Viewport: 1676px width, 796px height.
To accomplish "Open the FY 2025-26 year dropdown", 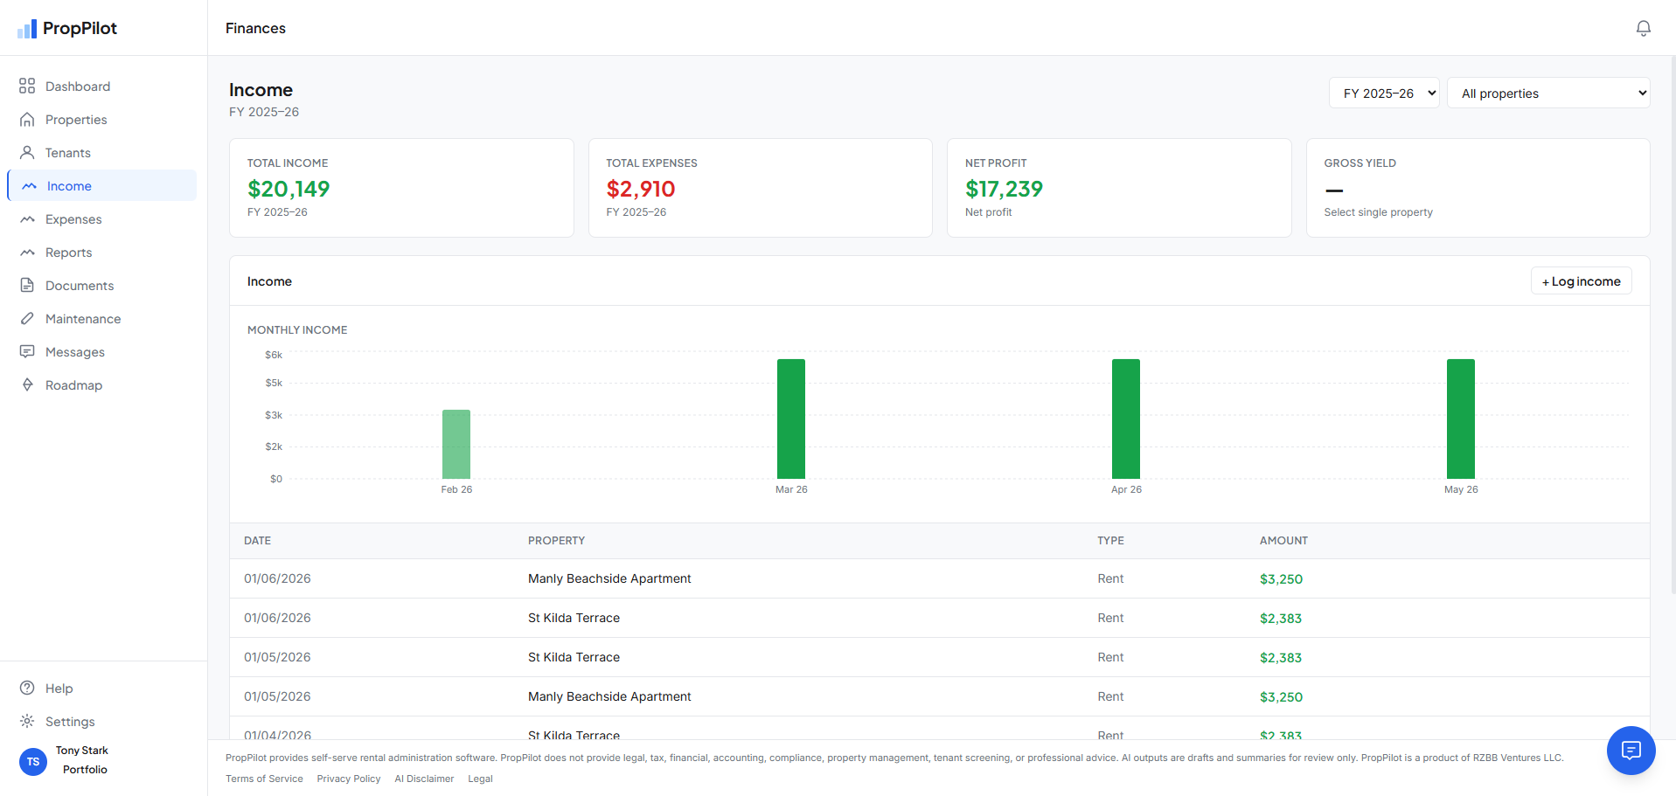I will (1384, 93).
